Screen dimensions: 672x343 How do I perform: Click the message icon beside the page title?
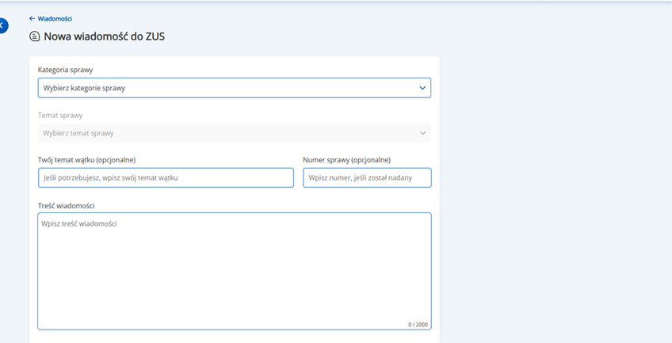tap(34, 36)
